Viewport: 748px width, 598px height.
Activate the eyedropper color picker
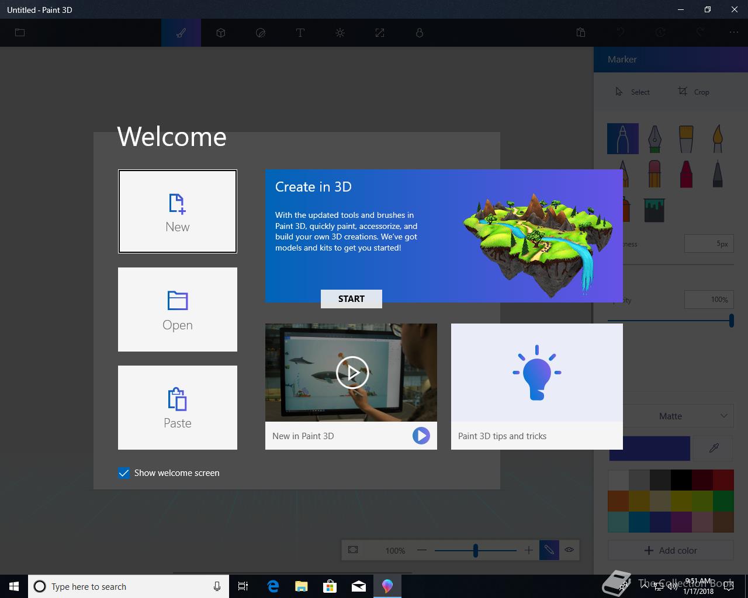pyautogui.click(x=714, y=448)
